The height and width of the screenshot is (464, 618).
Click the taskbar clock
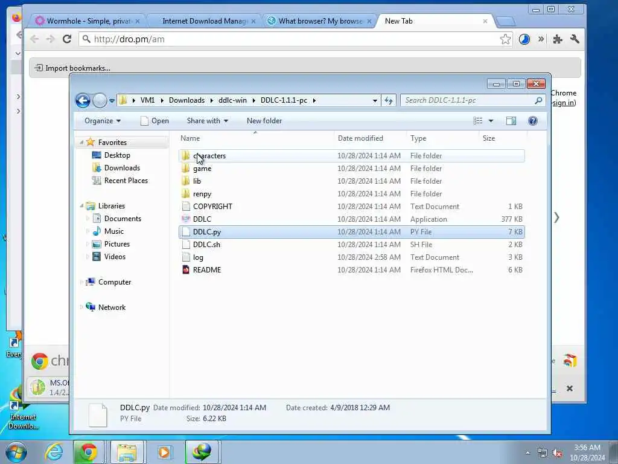point(587,453)
